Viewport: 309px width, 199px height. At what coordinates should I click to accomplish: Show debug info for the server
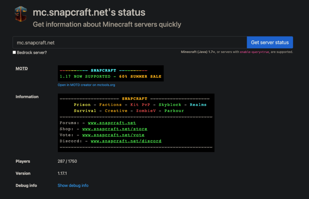[73, 185]
